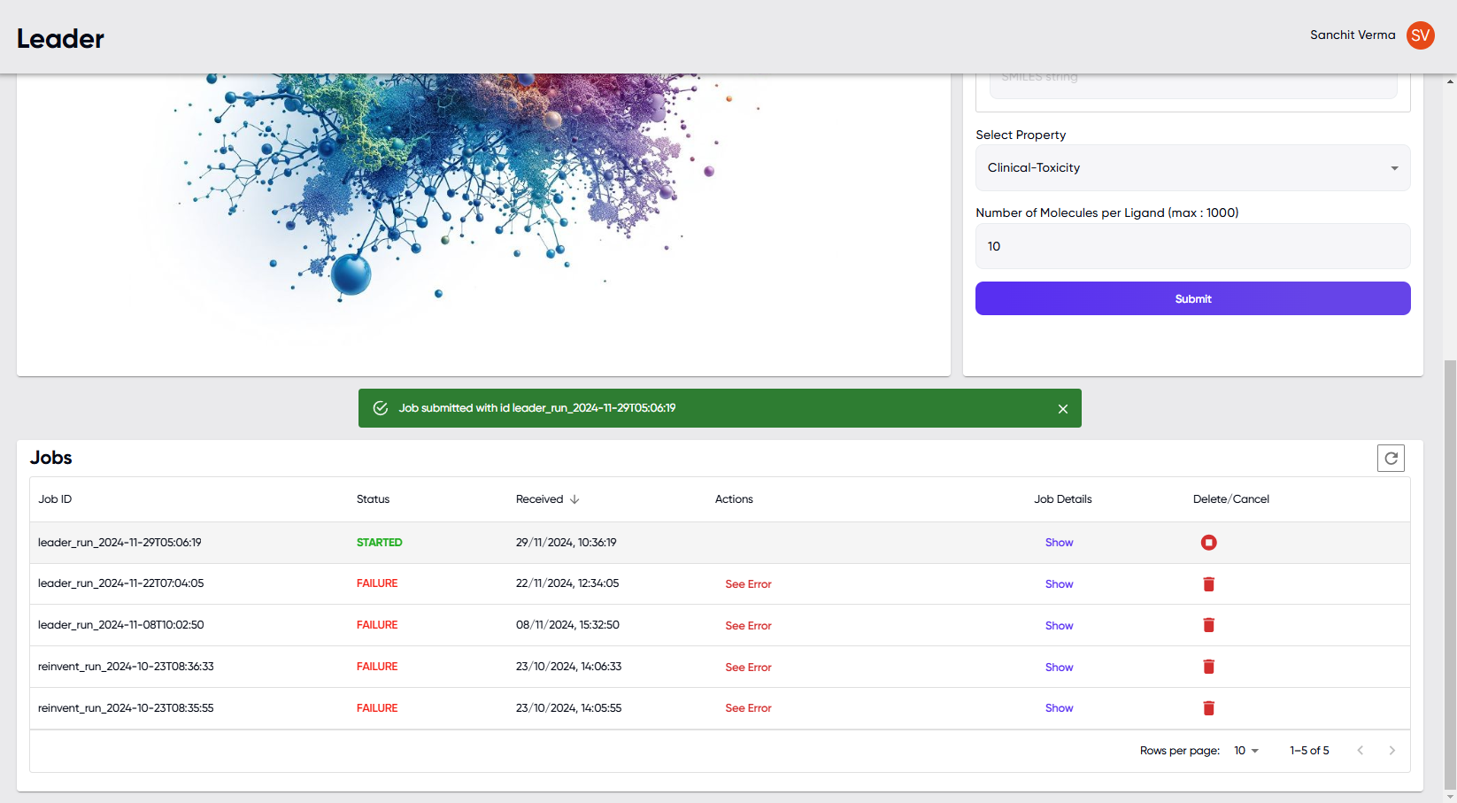This screenshot has width=1457, height=803.
Task: Click received time 29/11/2024, 10:36:19
Action: pyautogui.click(x=566, y=543)
